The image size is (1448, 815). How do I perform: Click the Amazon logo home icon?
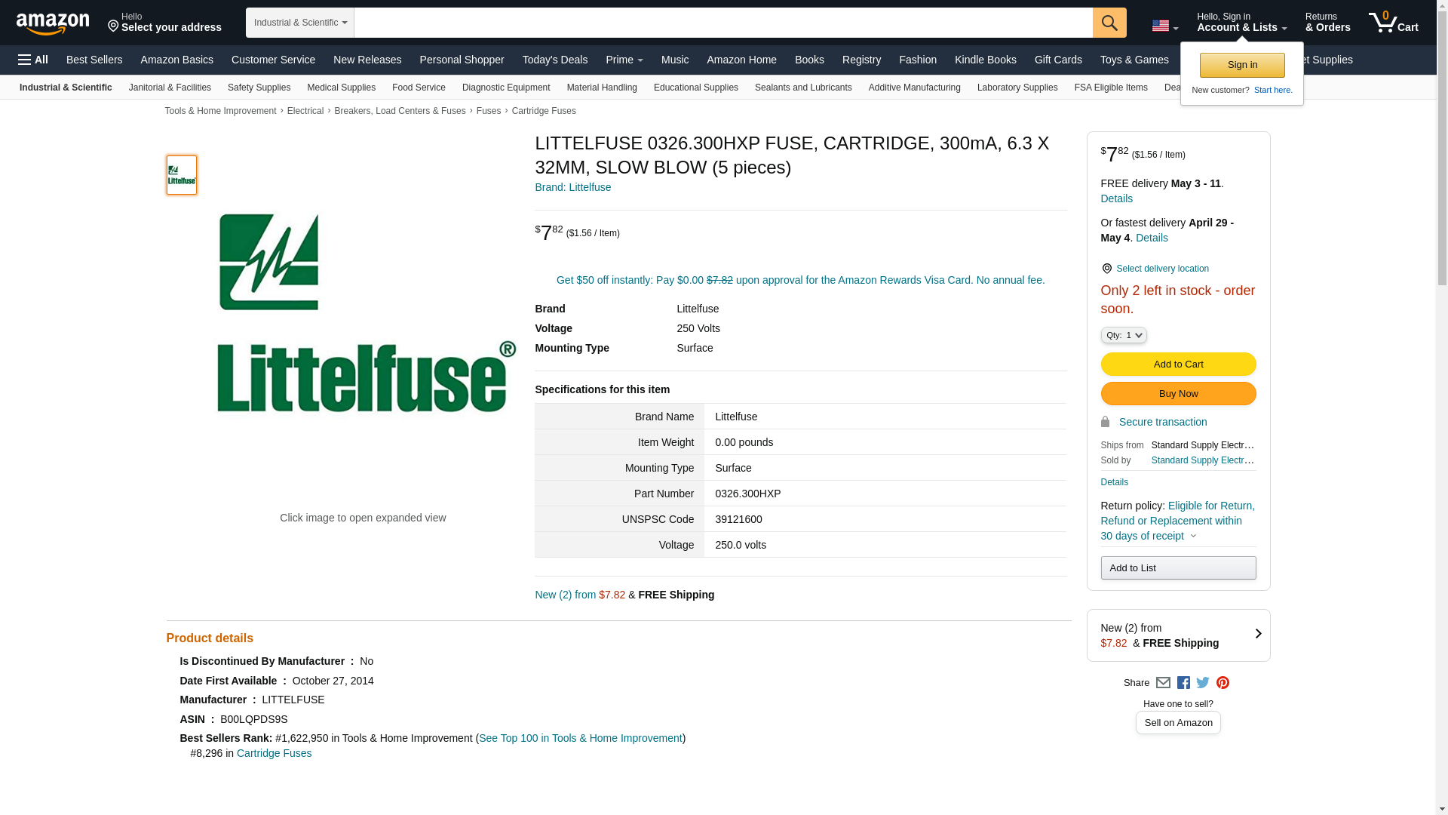click(x=53, y=23)
